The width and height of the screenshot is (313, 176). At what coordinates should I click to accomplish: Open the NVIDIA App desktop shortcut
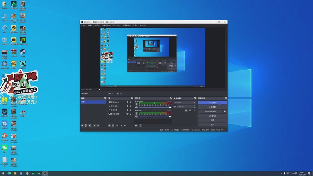(23, 41)
